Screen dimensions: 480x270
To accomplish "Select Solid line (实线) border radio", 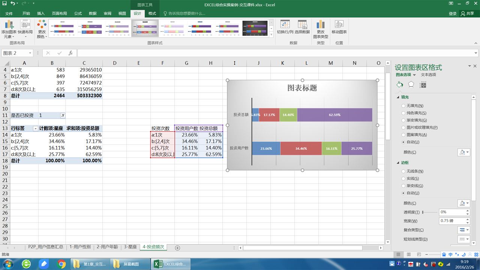I will pos(403,178).
